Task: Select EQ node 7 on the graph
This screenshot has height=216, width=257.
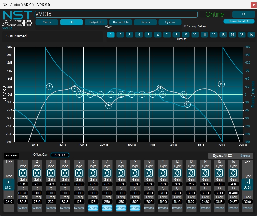Action: (x=111, y=94)
